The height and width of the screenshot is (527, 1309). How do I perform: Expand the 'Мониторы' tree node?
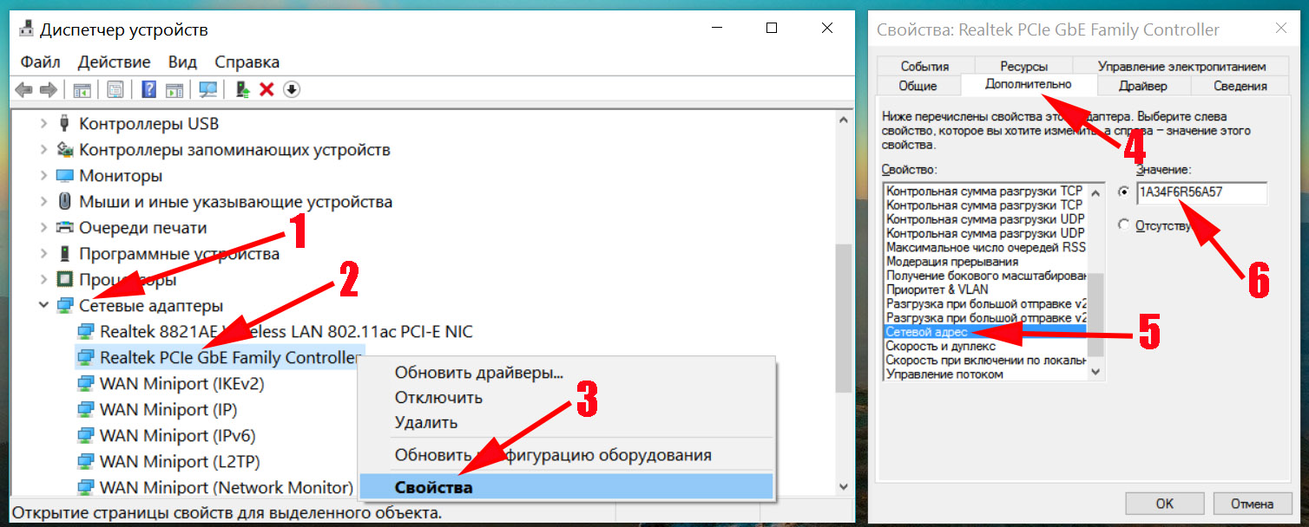coord(43,175)
